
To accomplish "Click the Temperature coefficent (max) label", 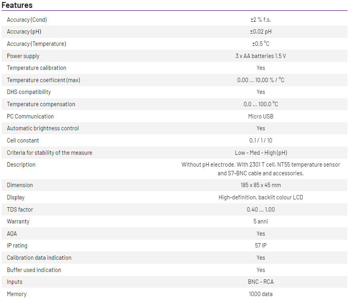I will coord(43,80).
